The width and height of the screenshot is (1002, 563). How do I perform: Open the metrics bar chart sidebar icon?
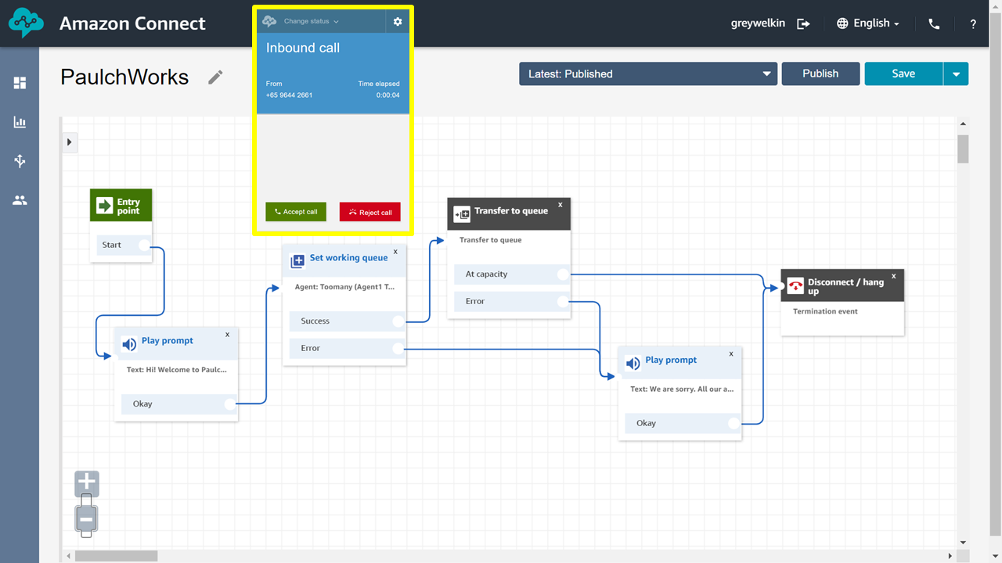[20, 122]
